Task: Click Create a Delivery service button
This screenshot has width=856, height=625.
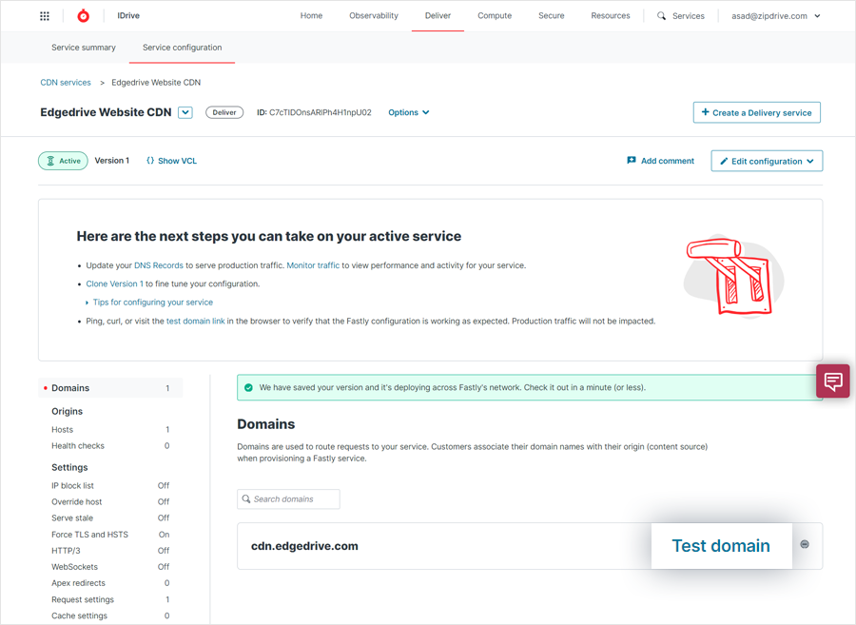Action: coord(757,112)
